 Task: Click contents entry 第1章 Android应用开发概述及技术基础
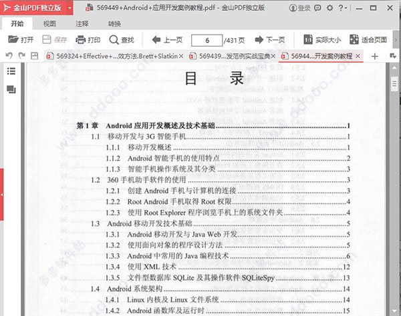pos(213,126)
